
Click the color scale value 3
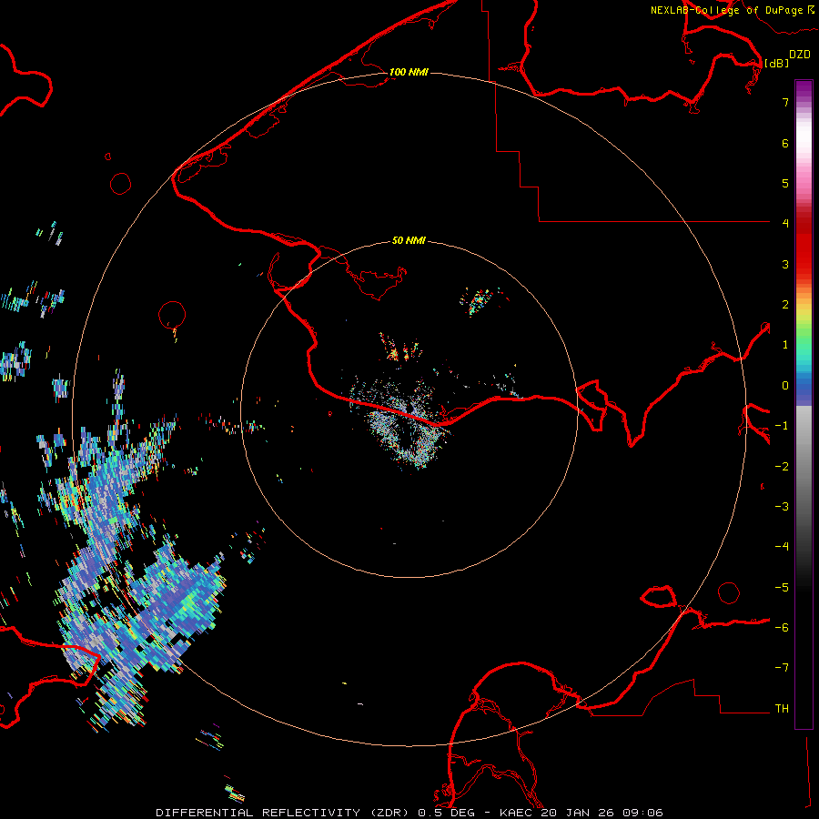coord(785,264)
